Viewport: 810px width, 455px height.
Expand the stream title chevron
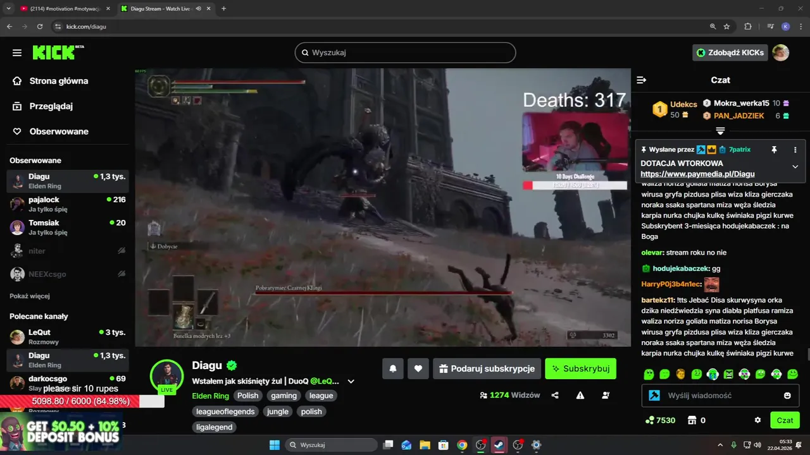pos(351,381)
